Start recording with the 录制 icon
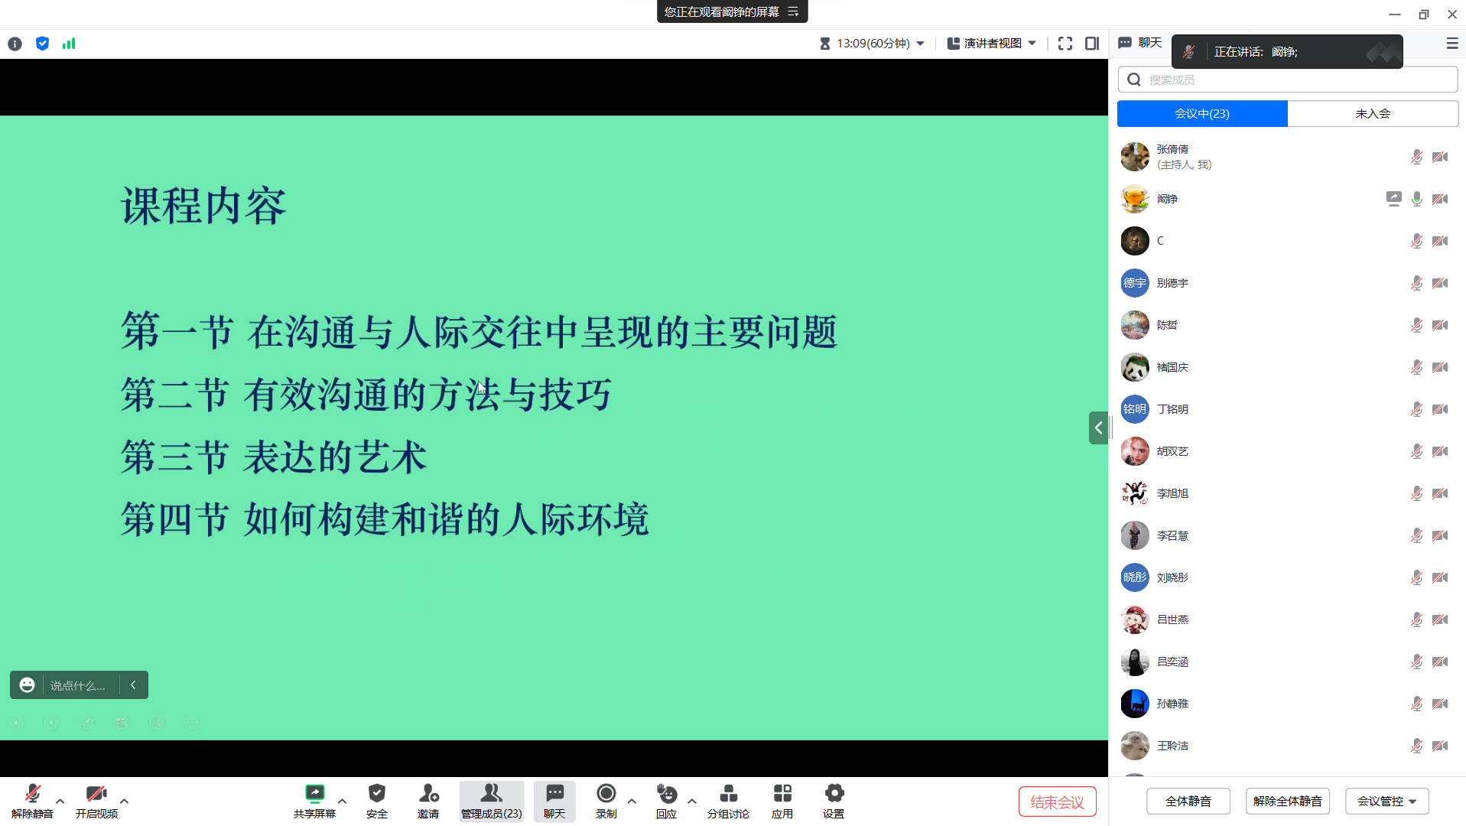1466x826 pixels. coord(606,794)
